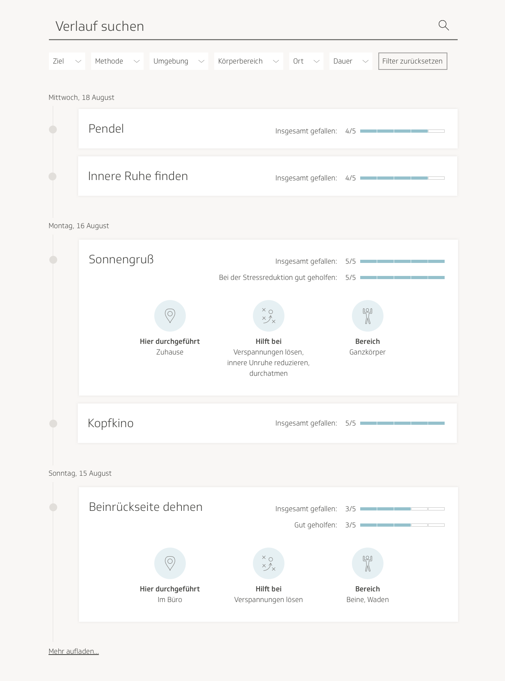Click the 'Mehr aufladen...' link
Viewport: 505px width, 681px height.
74,651
